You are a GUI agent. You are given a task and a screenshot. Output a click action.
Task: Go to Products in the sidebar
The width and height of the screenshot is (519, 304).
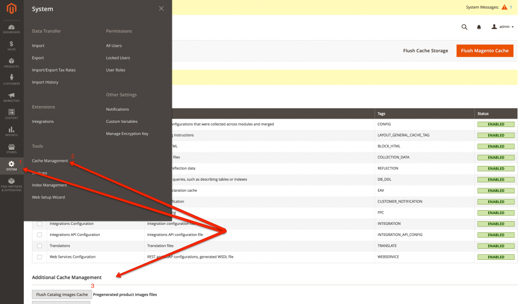tap(11, 63)
